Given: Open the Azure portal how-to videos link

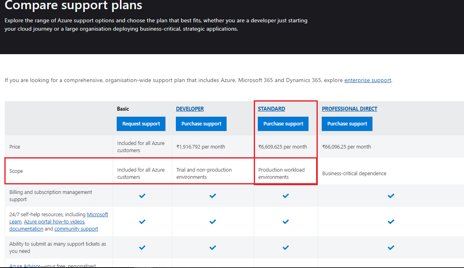Looking at the screenshot, I should (54, 221).
